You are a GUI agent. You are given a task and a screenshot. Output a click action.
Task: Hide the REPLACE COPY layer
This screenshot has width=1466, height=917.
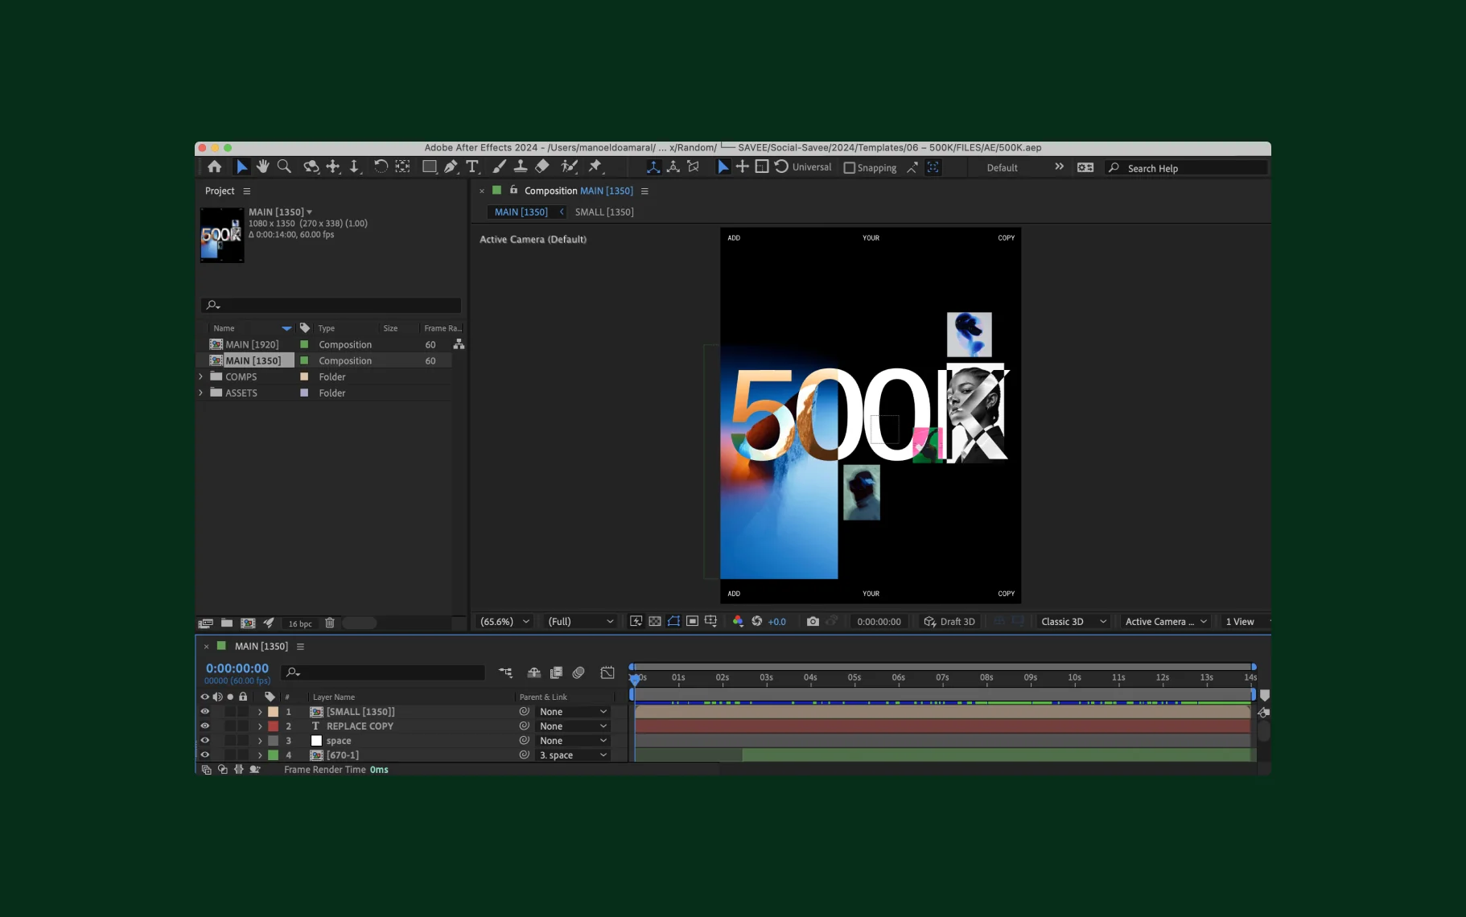point(204,726)
